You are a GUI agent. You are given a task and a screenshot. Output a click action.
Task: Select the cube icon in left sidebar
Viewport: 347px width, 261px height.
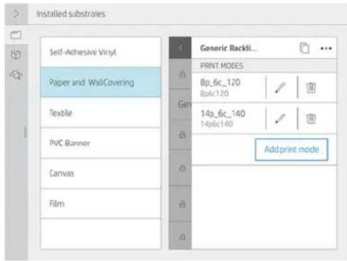[16, 55]
